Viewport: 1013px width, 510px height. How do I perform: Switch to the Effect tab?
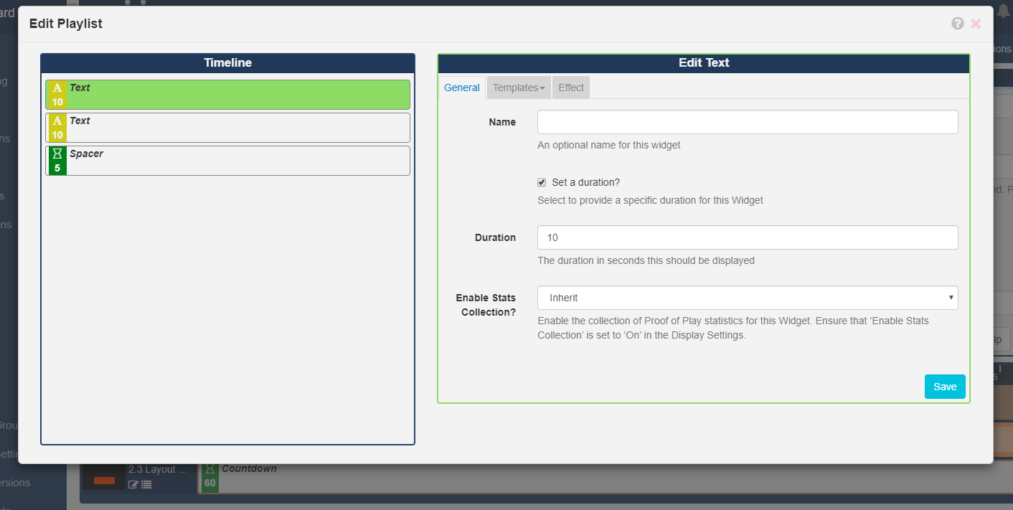571,88
